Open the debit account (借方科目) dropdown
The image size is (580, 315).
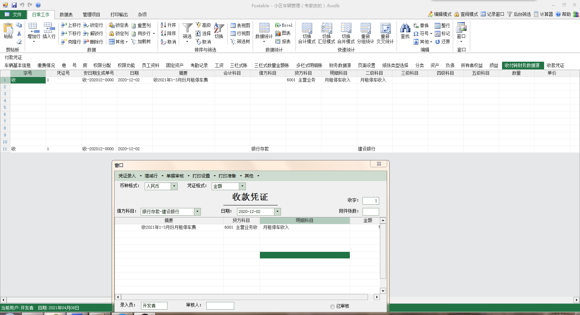coord(197,212)
